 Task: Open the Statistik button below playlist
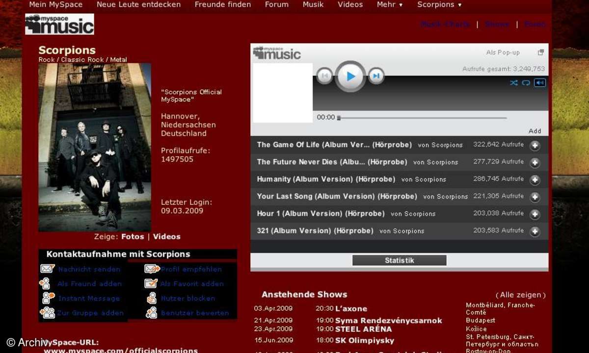point(400,260)
